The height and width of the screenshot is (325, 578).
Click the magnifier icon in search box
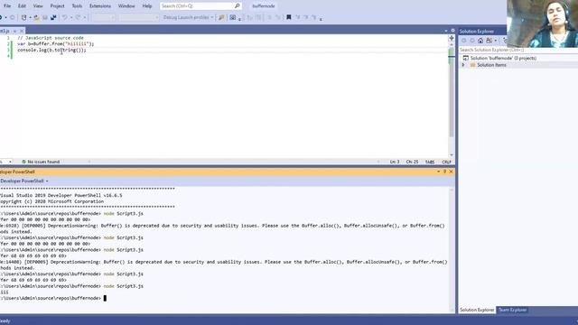click(x=238, y=6)
